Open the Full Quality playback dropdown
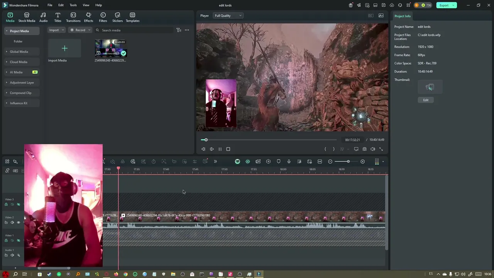 tap(228, 15)
